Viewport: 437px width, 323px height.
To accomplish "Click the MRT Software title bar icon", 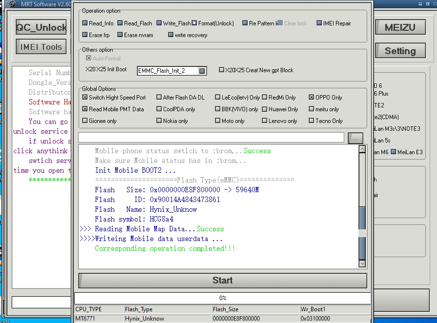I will click(12, 4).
